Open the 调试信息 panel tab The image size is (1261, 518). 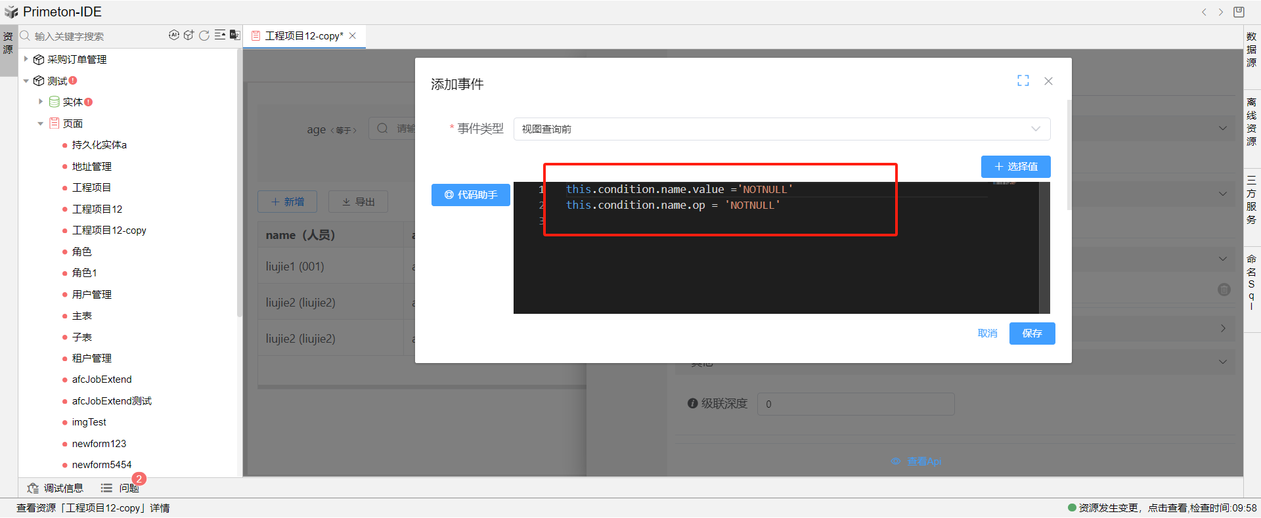(x=56, y=488)
